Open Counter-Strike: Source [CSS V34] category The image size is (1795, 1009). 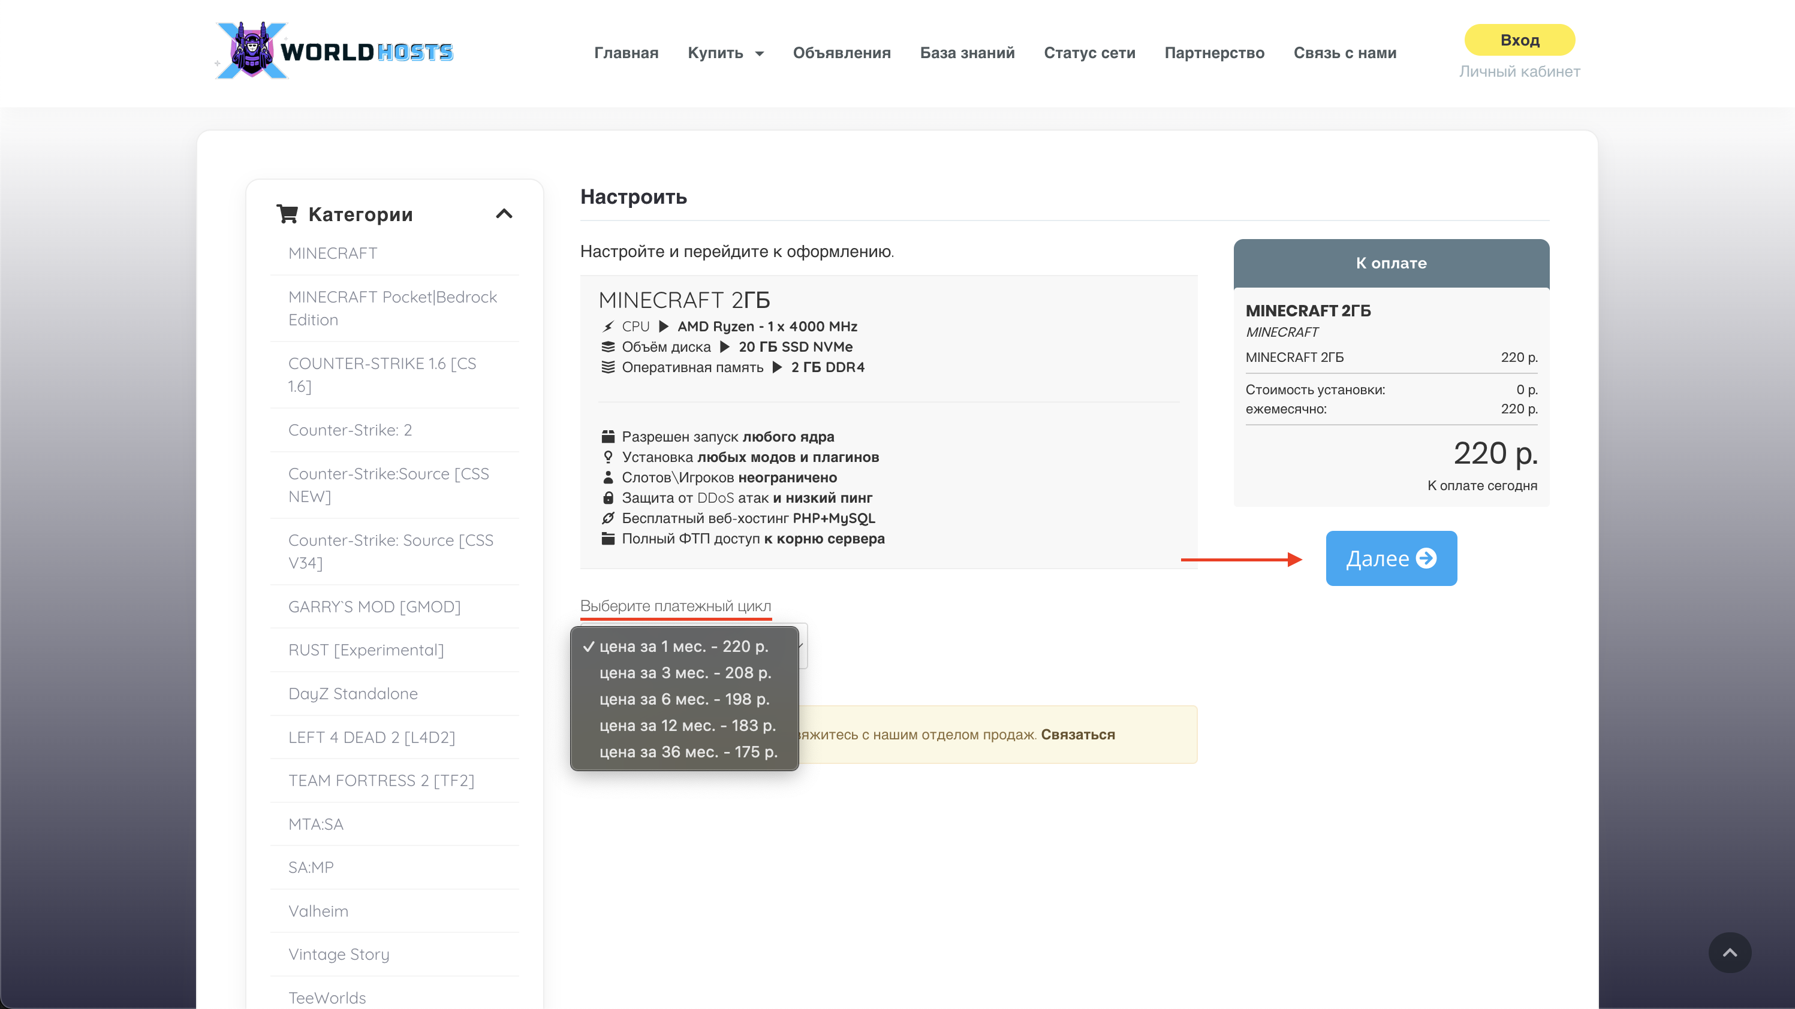click(390, 551)
